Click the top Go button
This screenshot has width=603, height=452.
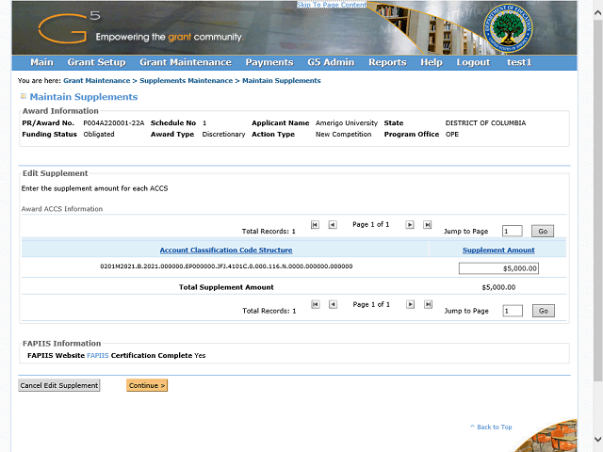(543, 231)
